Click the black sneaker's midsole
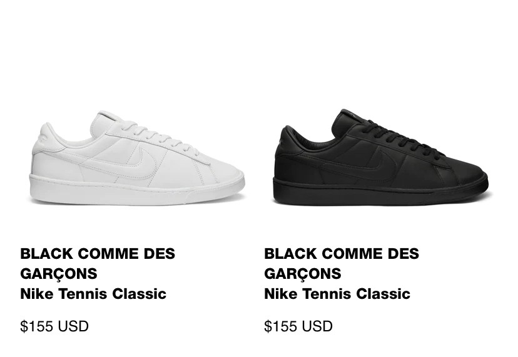 380,191
